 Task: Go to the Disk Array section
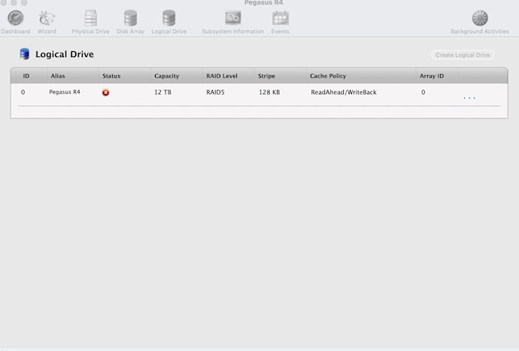[x=130, y=18]
